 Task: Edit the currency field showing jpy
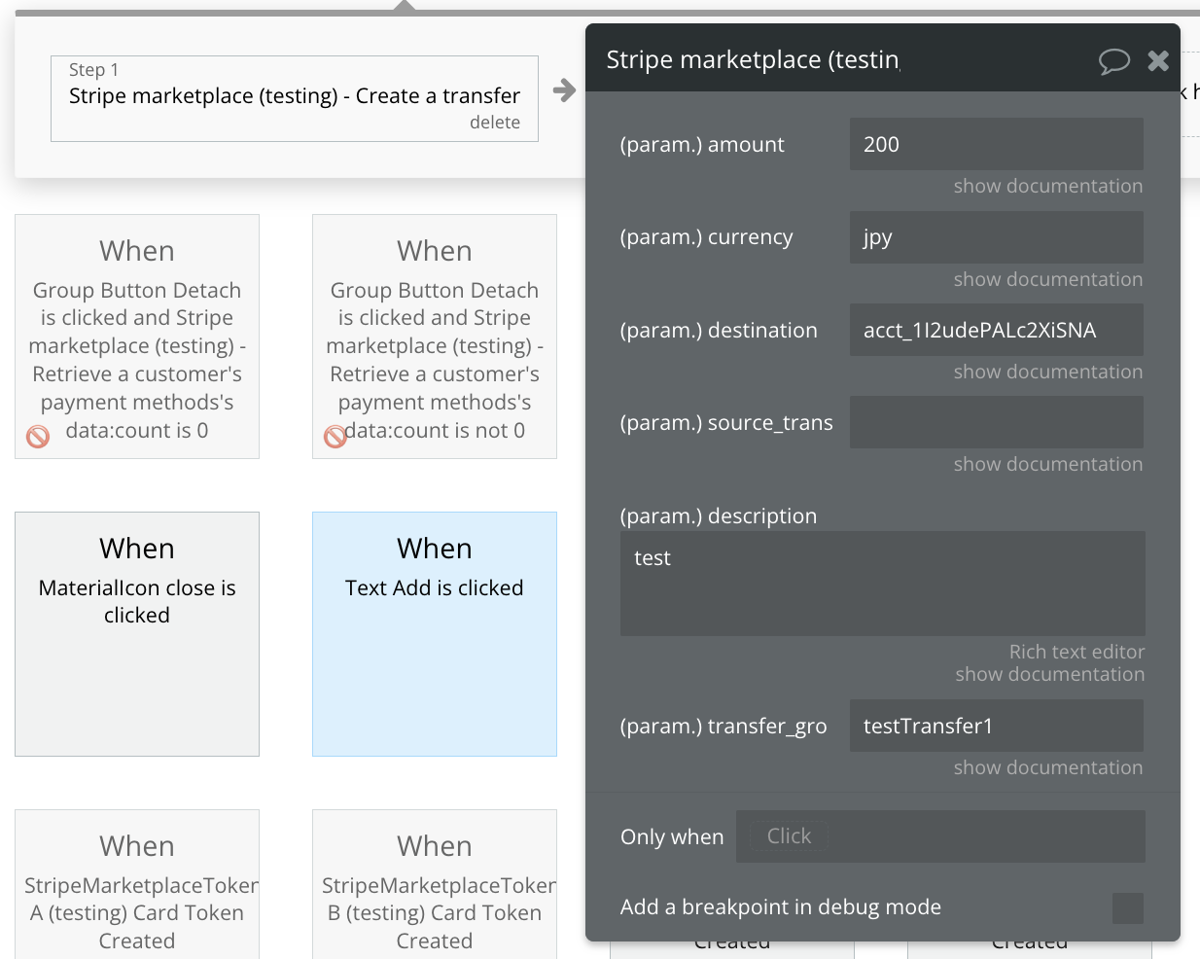(x=997, y=237)
